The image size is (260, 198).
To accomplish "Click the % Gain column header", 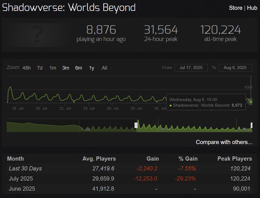I will pos(188,159).
